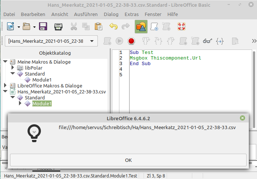
Task: Expand LibreOffice Makros & Dialoge node
Action: (5, 85)
